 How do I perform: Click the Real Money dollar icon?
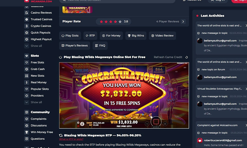[27, 82]
